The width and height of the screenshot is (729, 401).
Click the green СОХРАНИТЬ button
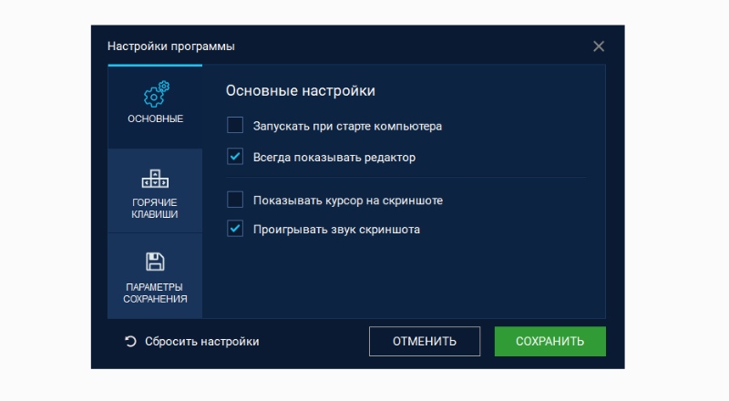click(x=550, y=342)
